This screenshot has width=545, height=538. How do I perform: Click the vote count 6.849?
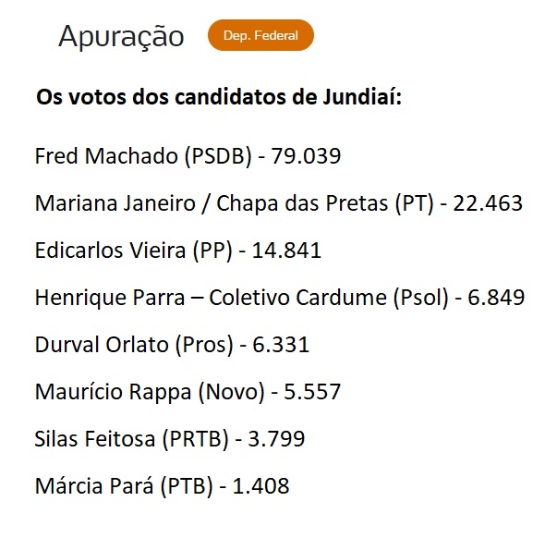tap(496, 298)
